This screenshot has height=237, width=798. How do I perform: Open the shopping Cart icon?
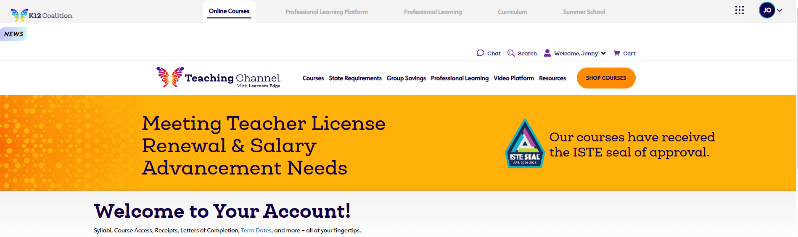point(616,53)
